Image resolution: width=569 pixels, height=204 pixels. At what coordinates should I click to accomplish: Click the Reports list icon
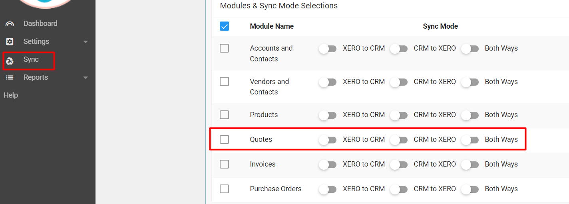pyautogui.click(x=10, y=78)
